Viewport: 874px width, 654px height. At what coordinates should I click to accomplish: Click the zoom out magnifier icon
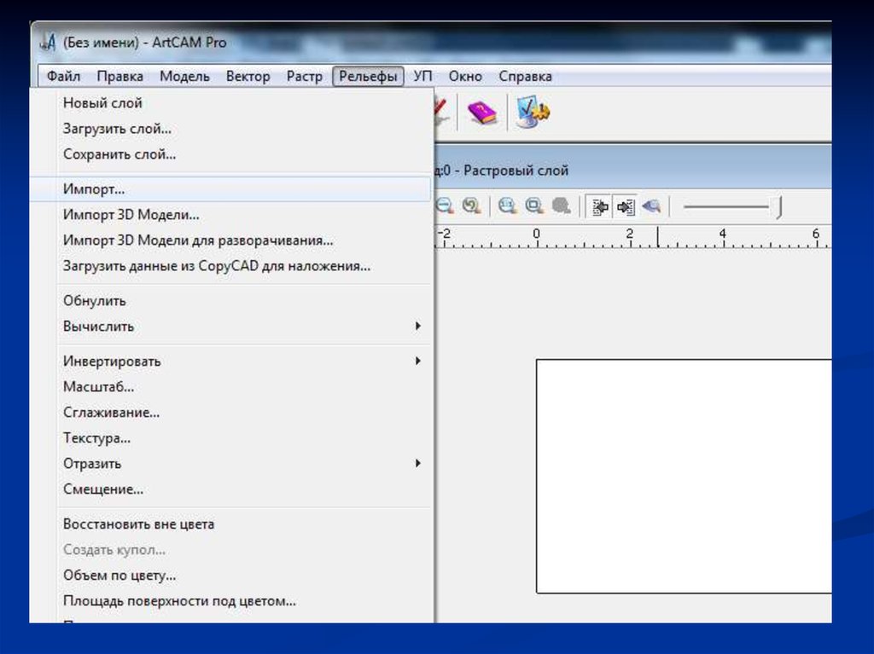coord(445,205)
